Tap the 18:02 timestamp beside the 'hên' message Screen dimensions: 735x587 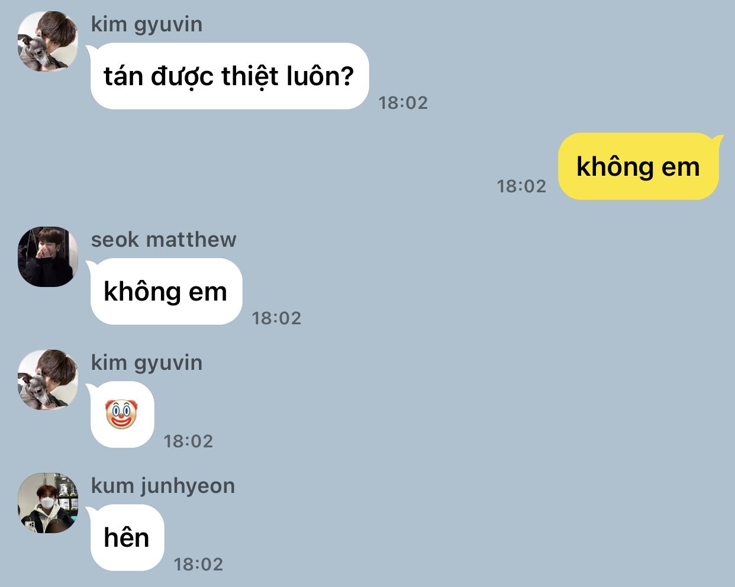point(198,565)
